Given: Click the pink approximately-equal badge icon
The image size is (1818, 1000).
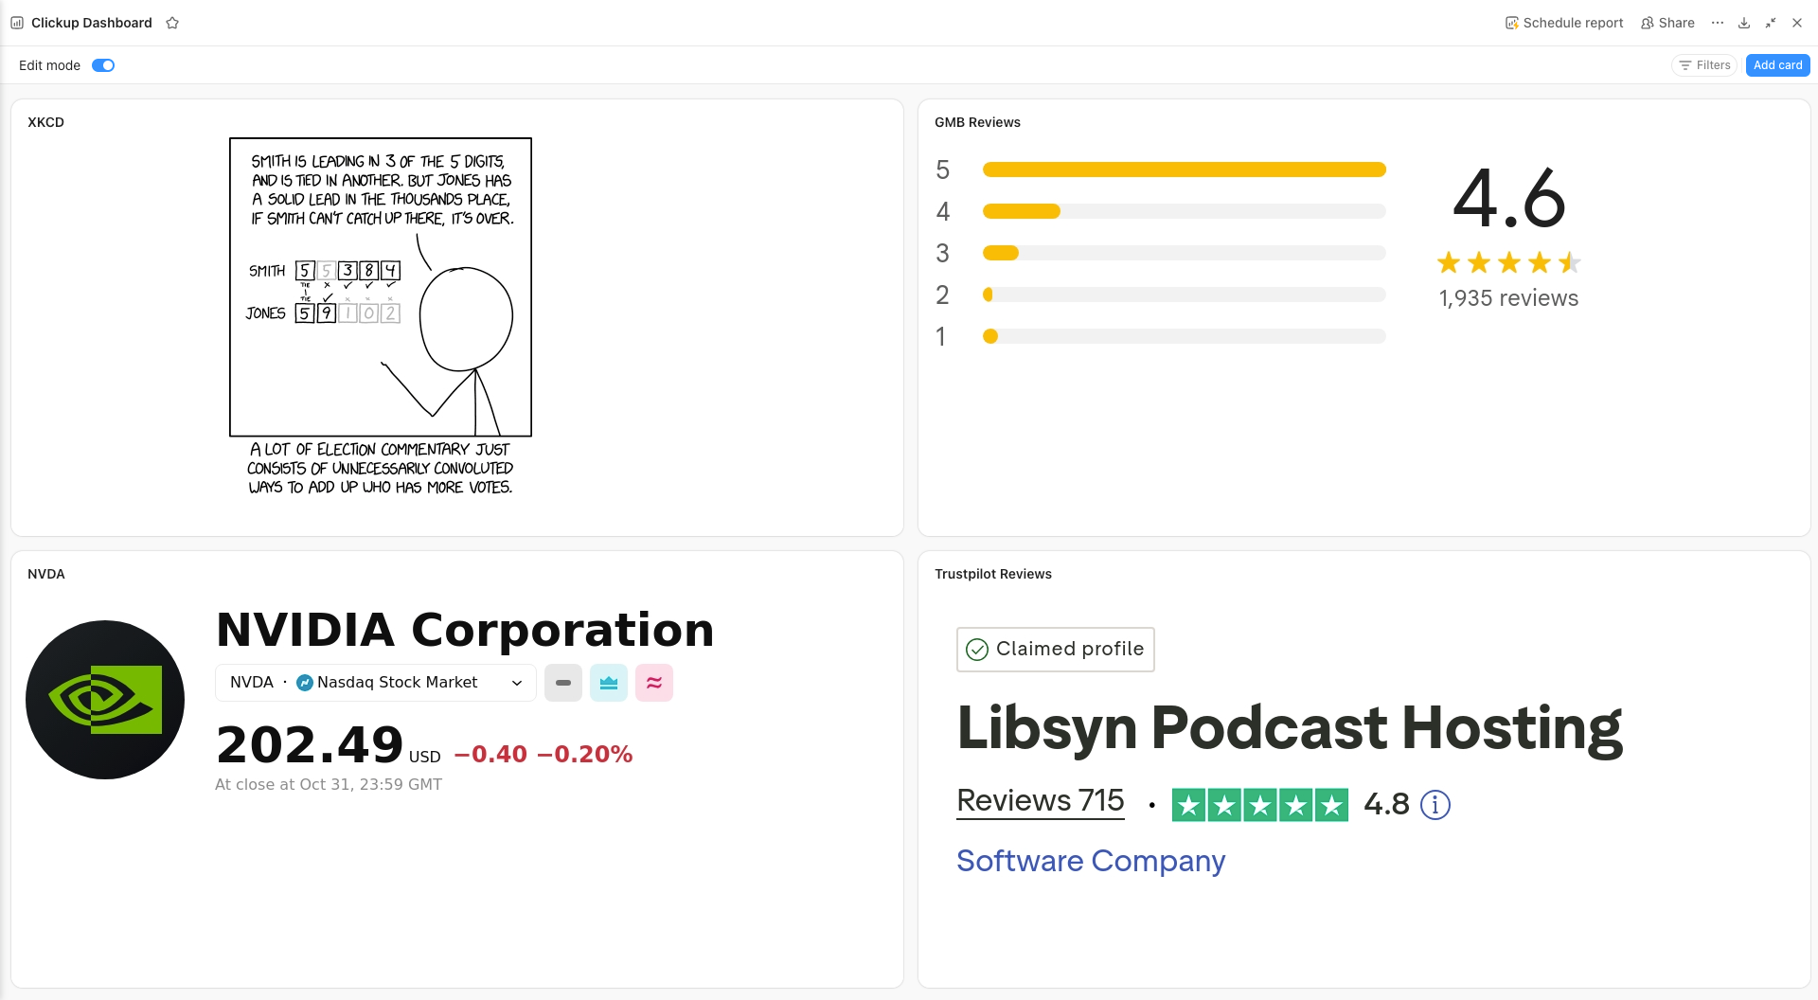Looking at the screenshot, I should coord(654,683).
